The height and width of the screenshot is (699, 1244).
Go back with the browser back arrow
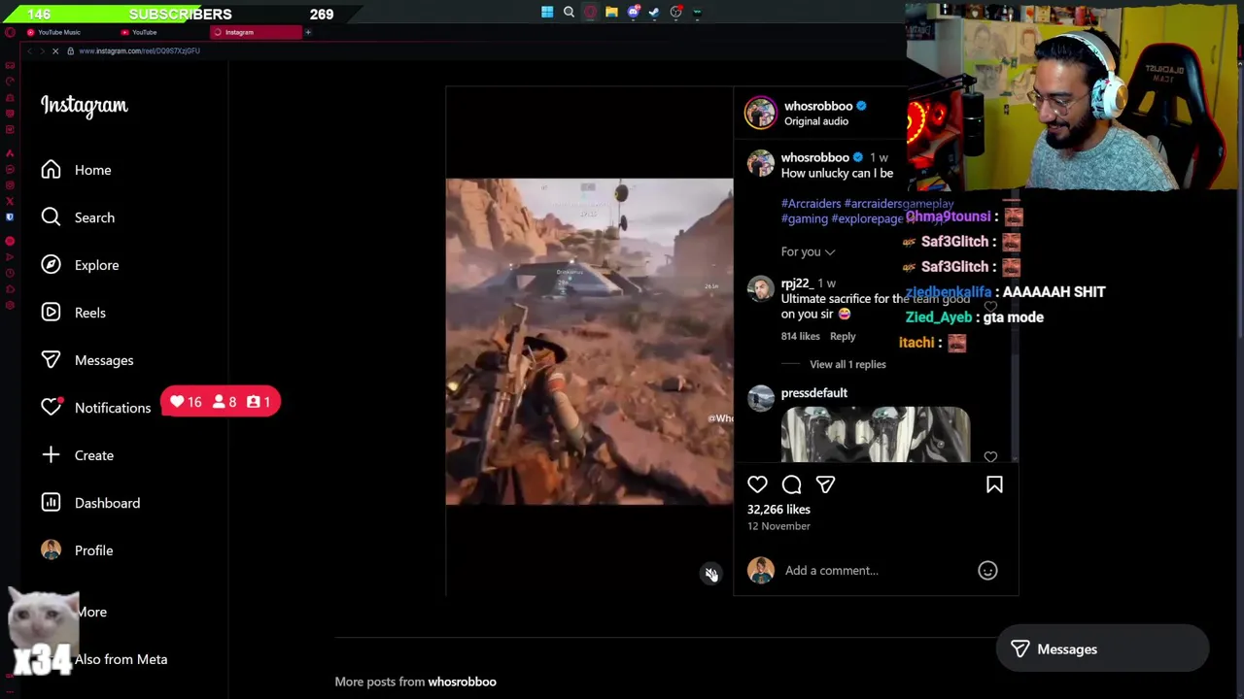[x=29, y=50]
